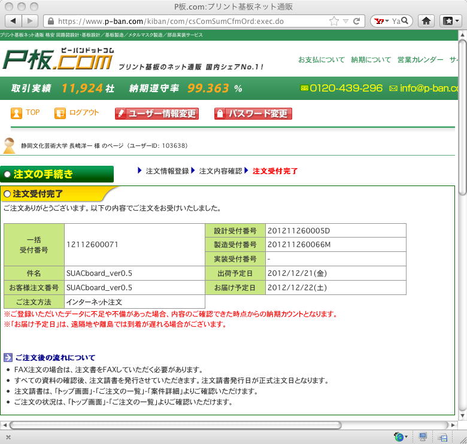Reload the page with refresh icon
The image size is (467, 444).
(356, 21)
